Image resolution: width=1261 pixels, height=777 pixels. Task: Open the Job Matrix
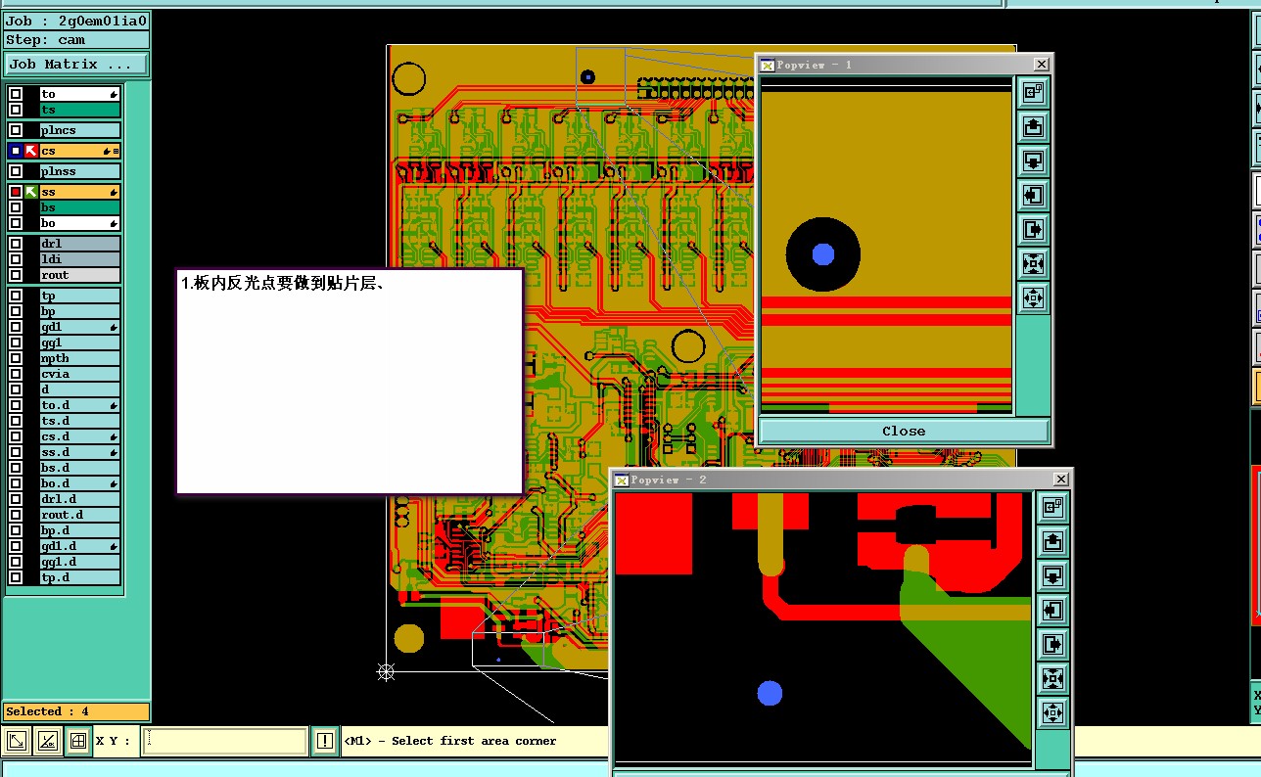coord(76,65)
